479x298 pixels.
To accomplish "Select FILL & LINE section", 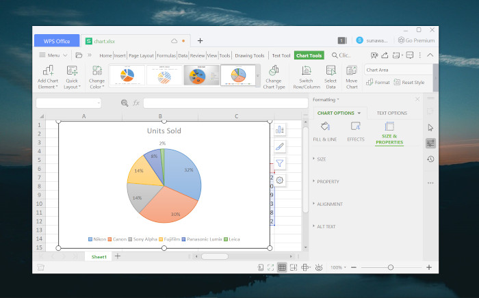I will 325,132.
